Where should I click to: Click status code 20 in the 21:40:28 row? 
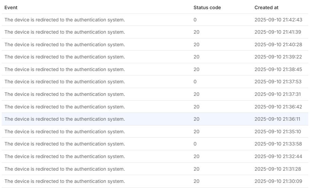(x=196, y=45)
